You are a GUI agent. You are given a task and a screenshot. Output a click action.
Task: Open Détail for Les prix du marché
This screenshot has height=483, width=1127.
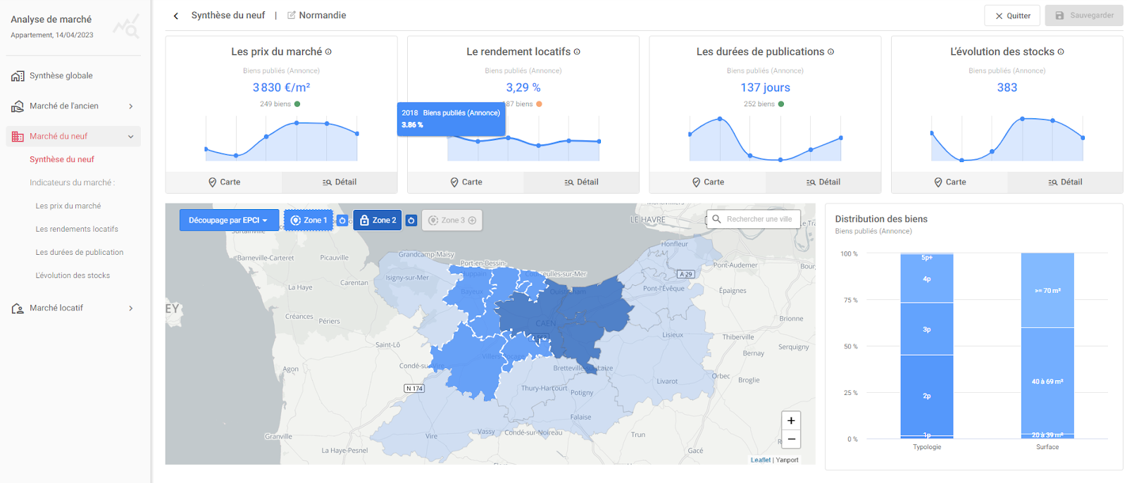(340, 182)
